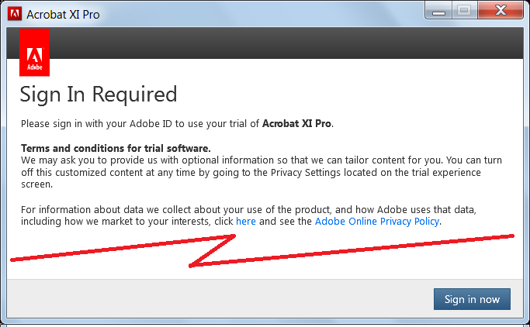Click the Sign in now button
Viewport: 530px width, 327px height.
click(x=472, y=299)
